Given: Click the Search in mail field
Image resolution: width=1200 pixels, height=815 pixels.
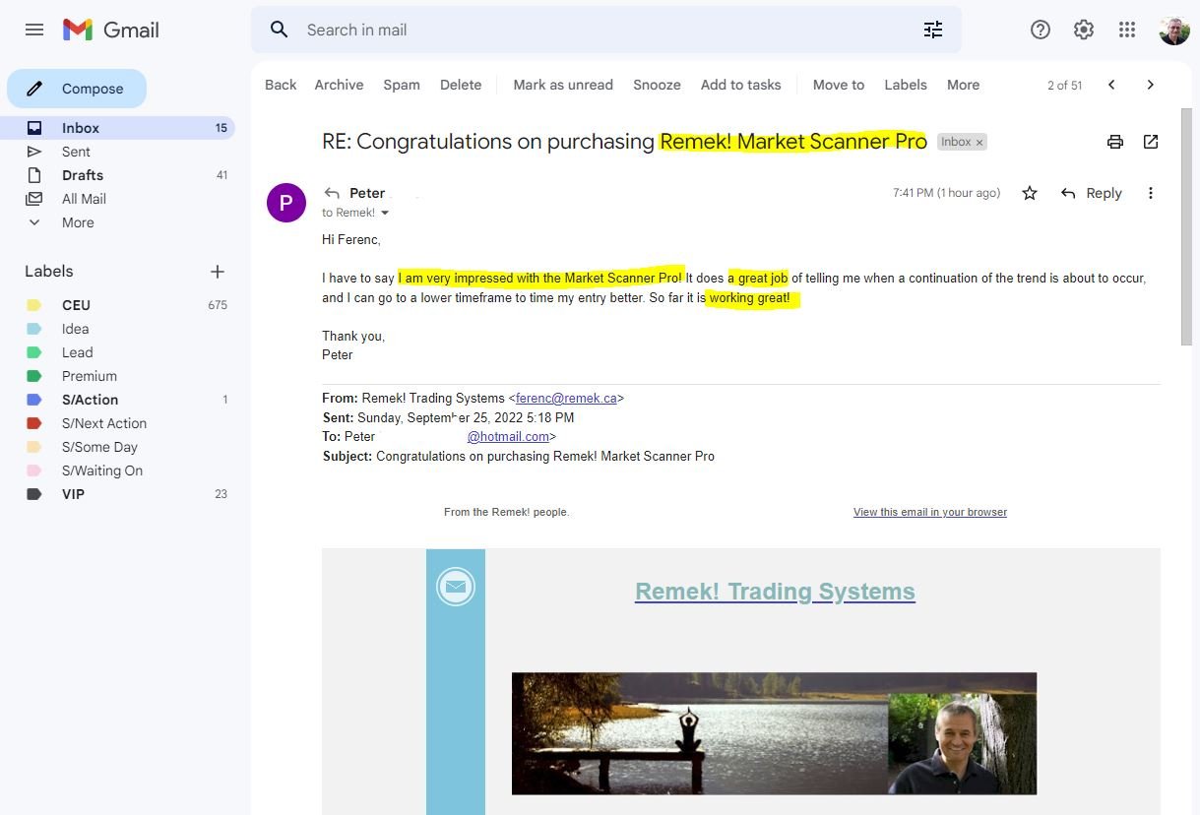Looking at the screenshot, I should [x=605, y=30].
